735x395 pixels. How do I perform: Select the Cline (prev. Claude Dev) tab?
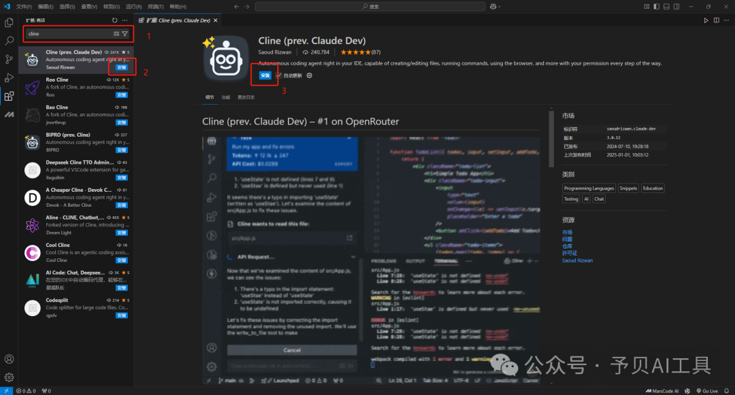click(178, 20)
